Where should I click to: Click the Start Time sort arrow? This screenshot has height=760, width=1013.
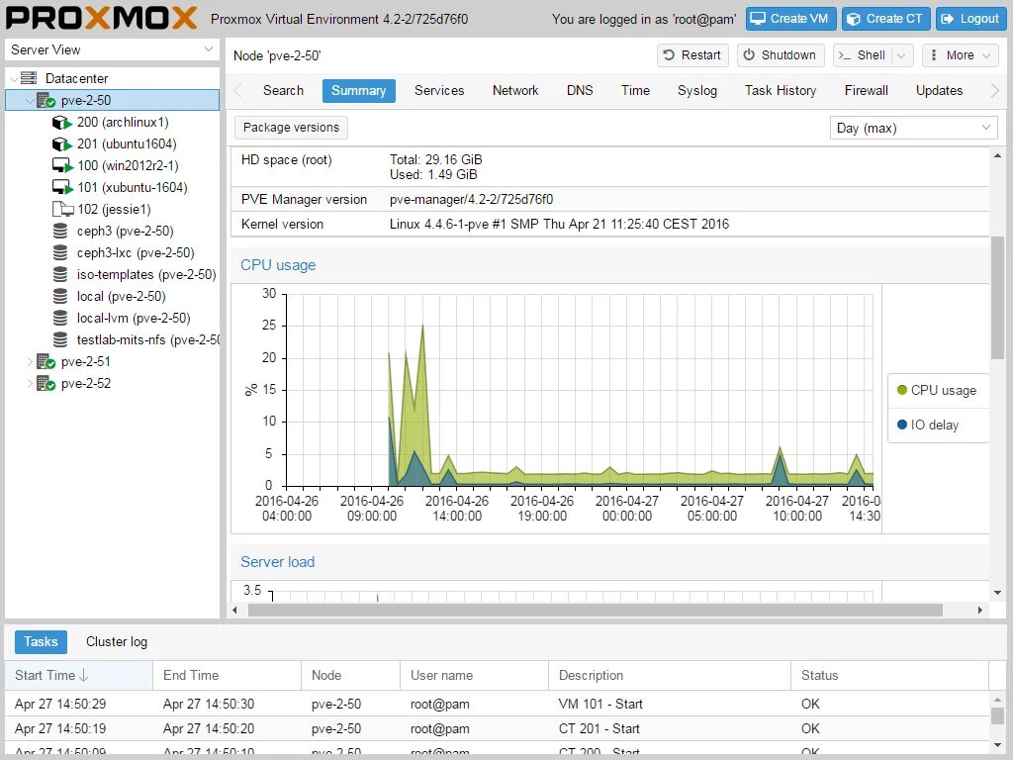[x=83, y=675]
